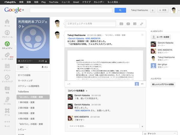Add a video to the community post
180x135 pixels.
(128, 24)
